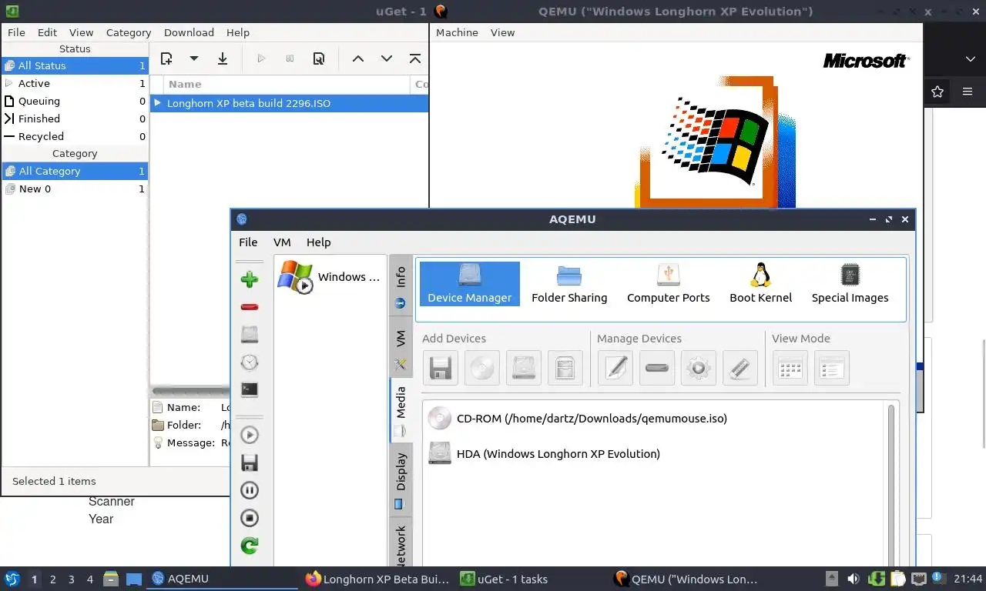Screen dimensions: 986x591
Task: Open the clock icon in AQEMU sidebar
Action: (249, 362)
